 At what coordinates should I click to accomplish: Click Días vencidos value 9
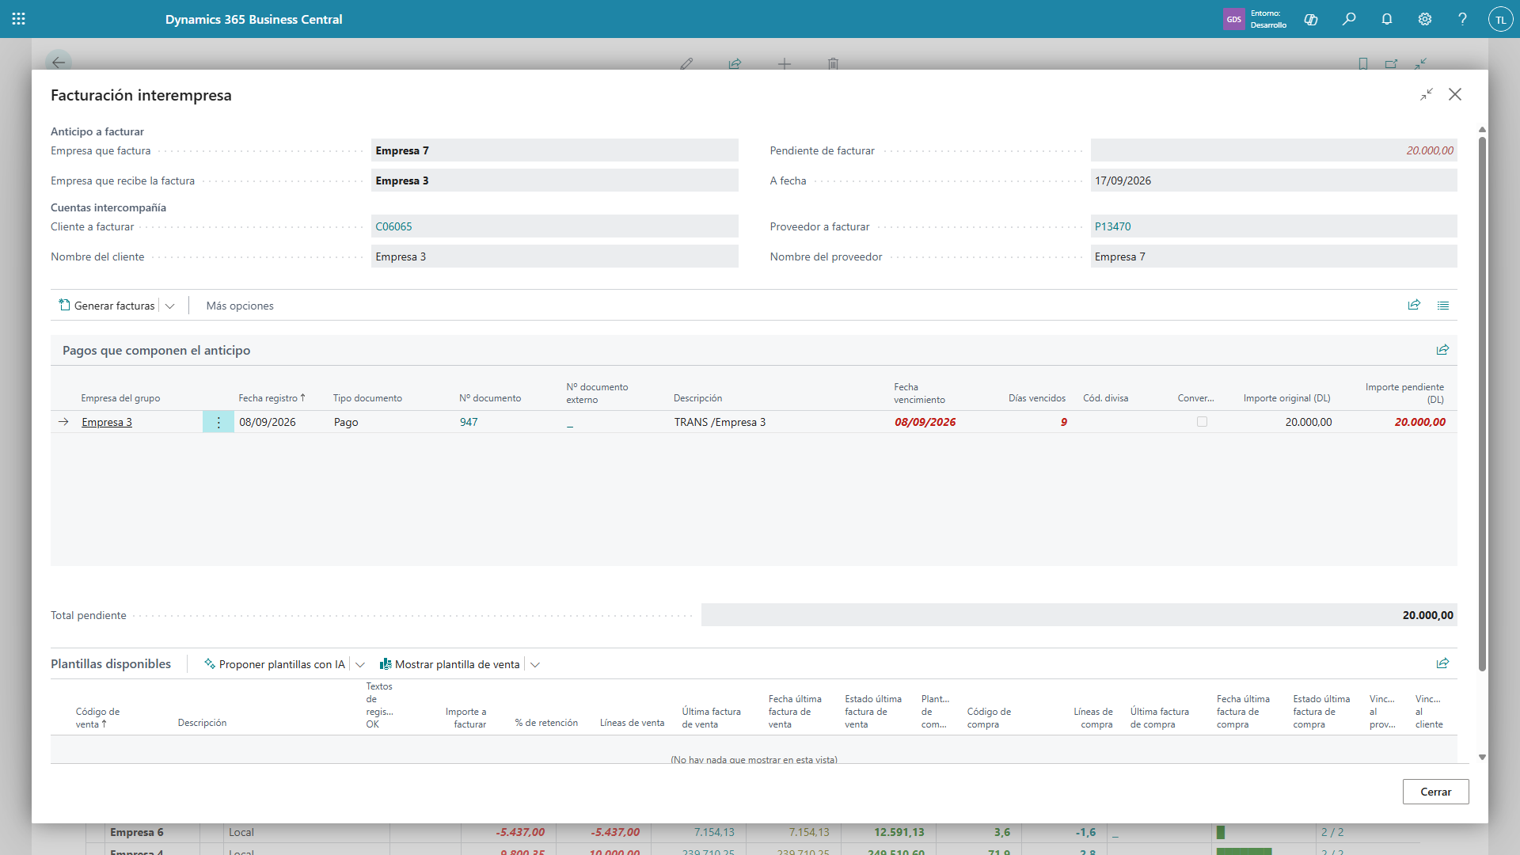pyautogui.click(x=1063, y=422)
